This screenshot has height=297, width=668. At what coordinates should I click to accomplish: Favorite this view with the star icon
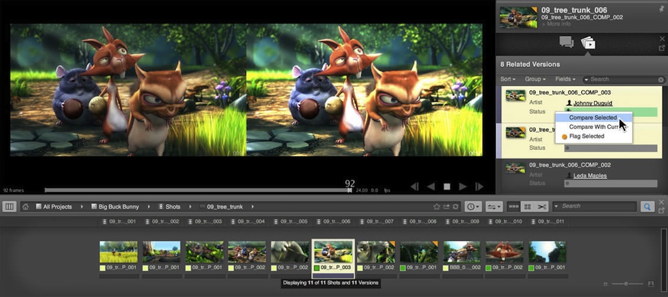(x=437, y=206)
